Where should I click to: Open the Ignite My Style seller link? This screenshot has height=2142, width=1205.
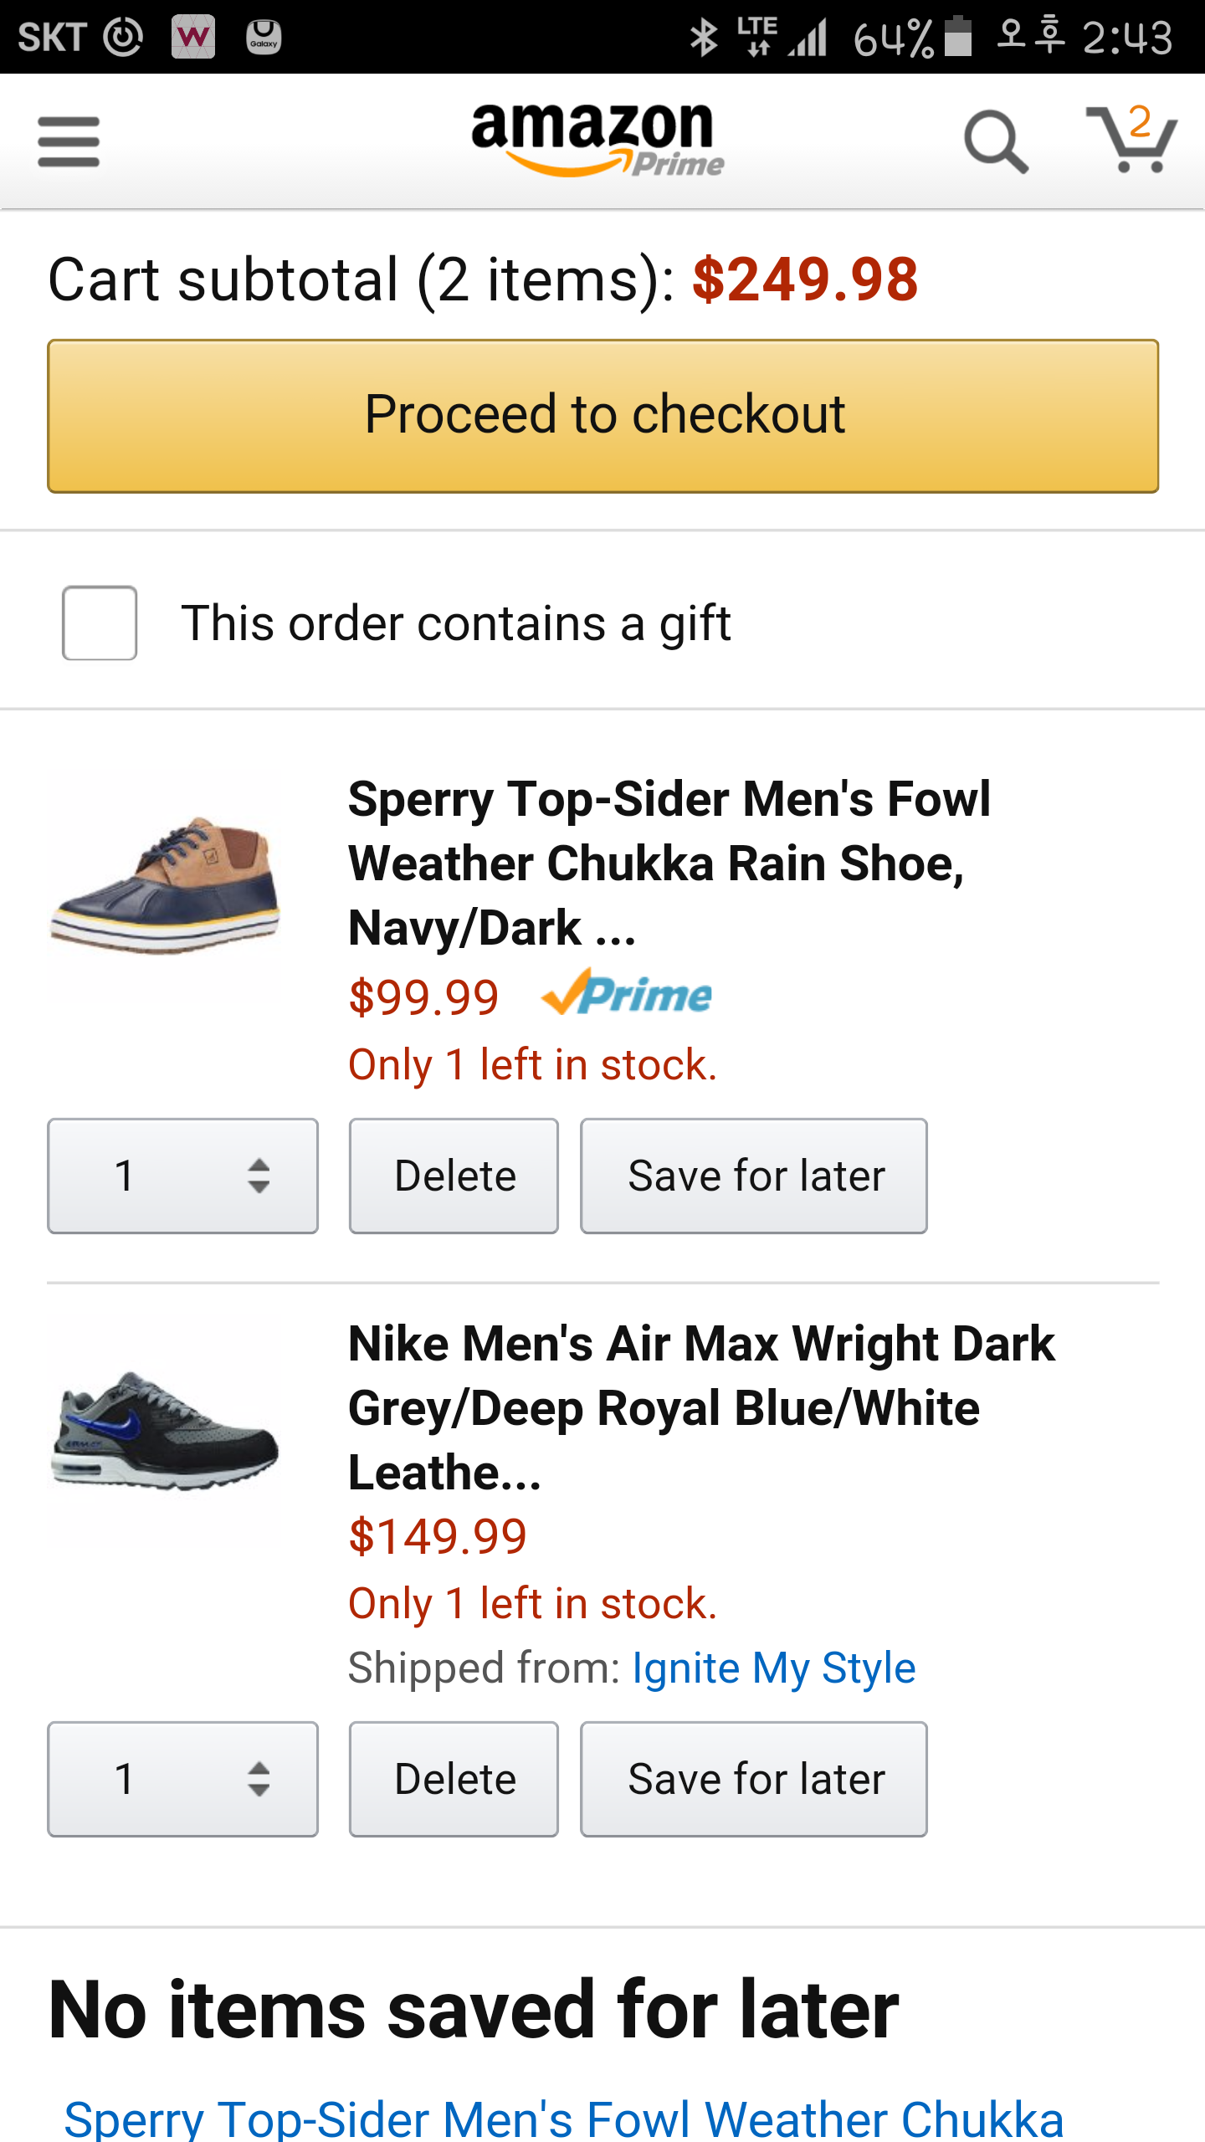pyautogui.click(x=773, y=1668)
